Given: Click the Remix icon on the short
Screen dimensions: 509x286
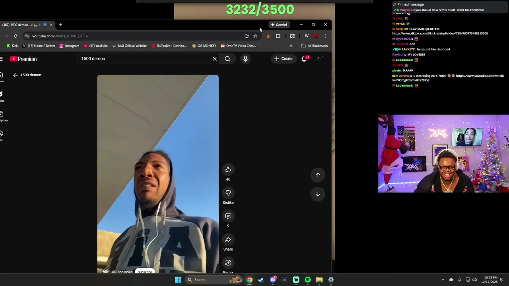Looking at the screenshot, I should [228, 263].
